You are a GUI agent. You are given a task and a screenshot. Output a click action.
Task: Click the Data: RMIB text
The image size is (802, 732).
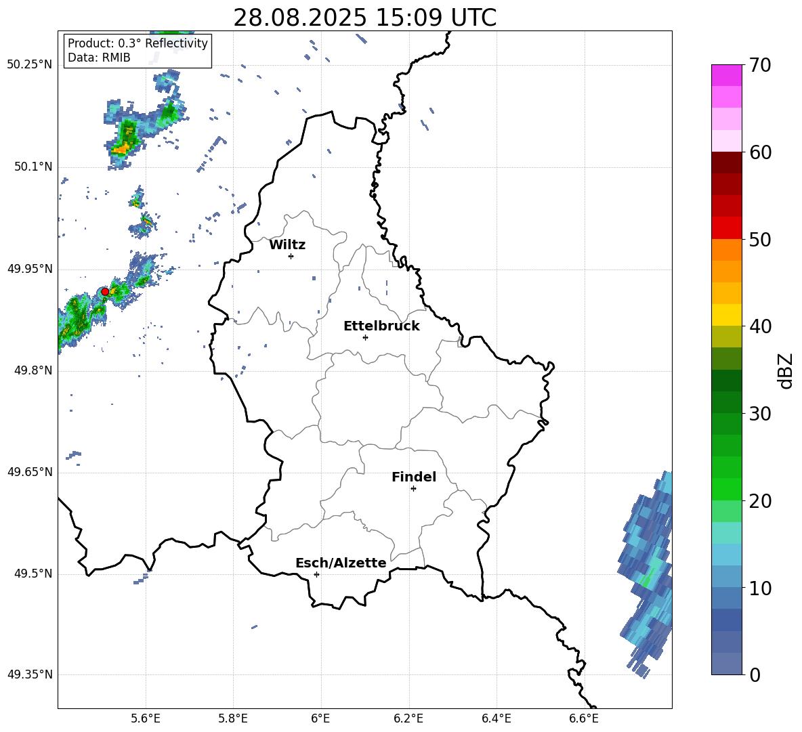pos(99,58)
